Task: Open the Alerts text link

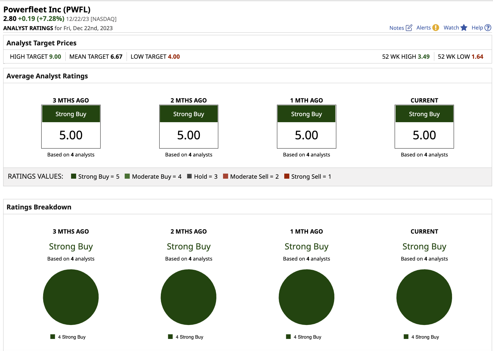Action: 424,28
